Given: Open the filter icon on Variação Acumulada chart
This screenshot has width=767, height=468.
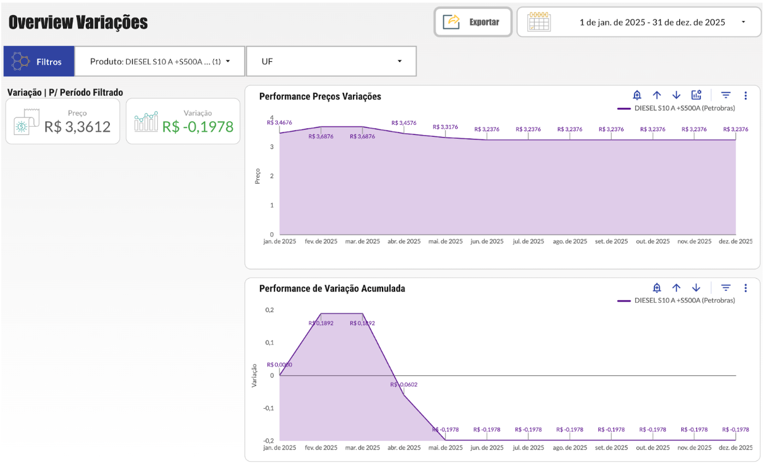Looking at the screenshot, I should pos(726,288).
